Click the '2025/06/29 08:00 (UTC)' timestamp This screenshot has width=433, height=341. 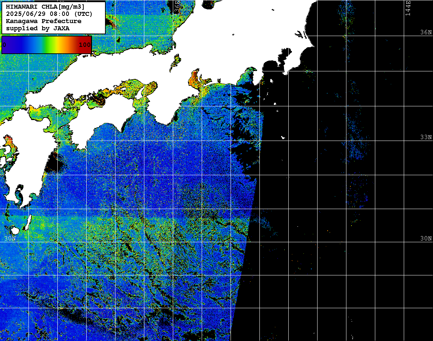click(x=49, y=14)
